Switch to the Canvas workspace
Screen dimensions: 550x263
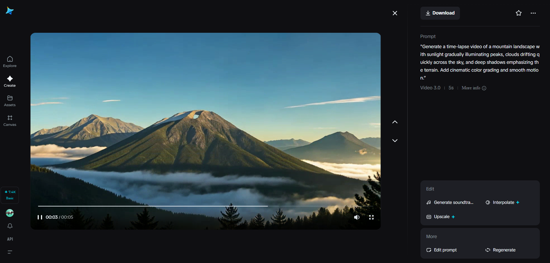(10, 120)
